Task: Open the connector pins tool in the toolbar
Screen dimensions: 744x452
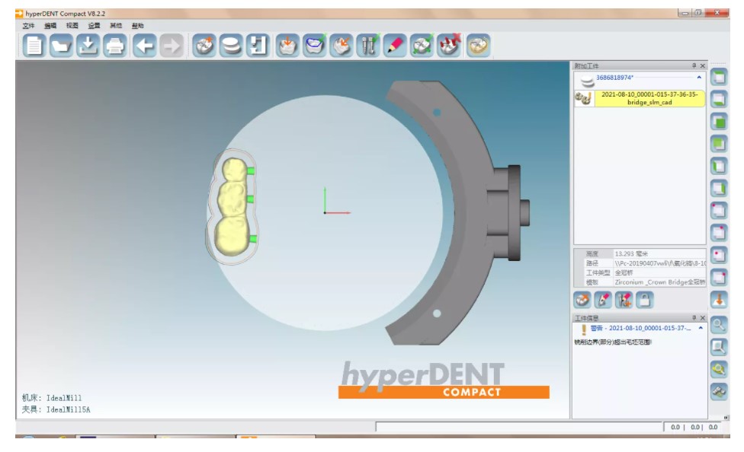Action: (x=369, y=46)
